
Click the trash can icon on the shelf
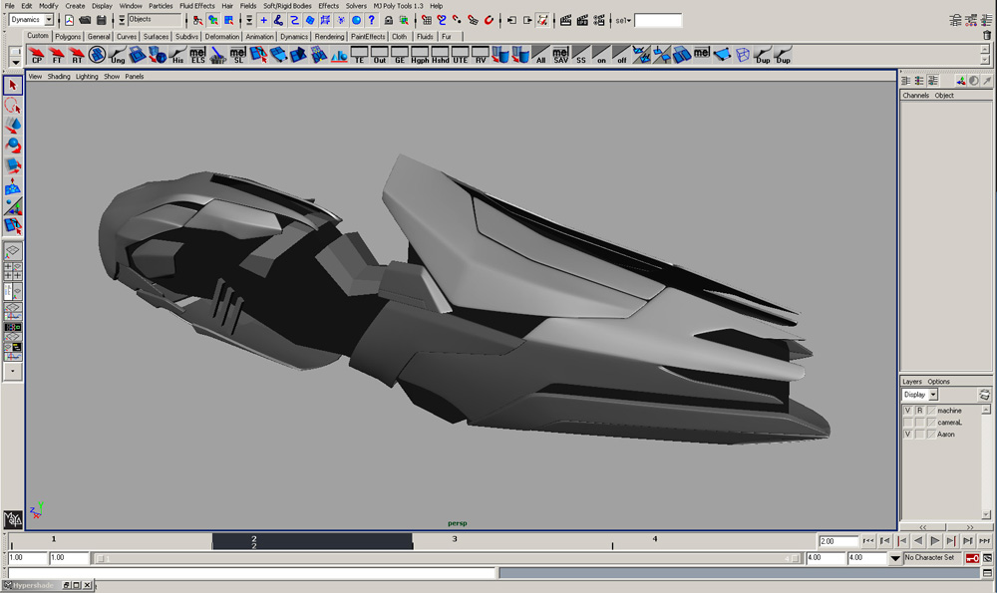tap(987, 36)
